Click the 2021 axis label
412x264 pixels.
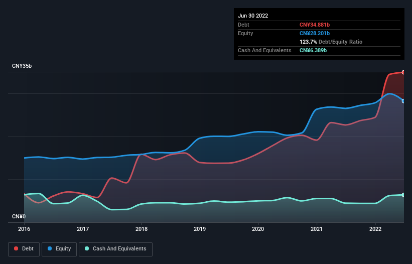(x=317, y=229)
